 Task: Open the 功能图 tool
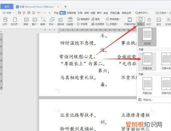point(70,21)
